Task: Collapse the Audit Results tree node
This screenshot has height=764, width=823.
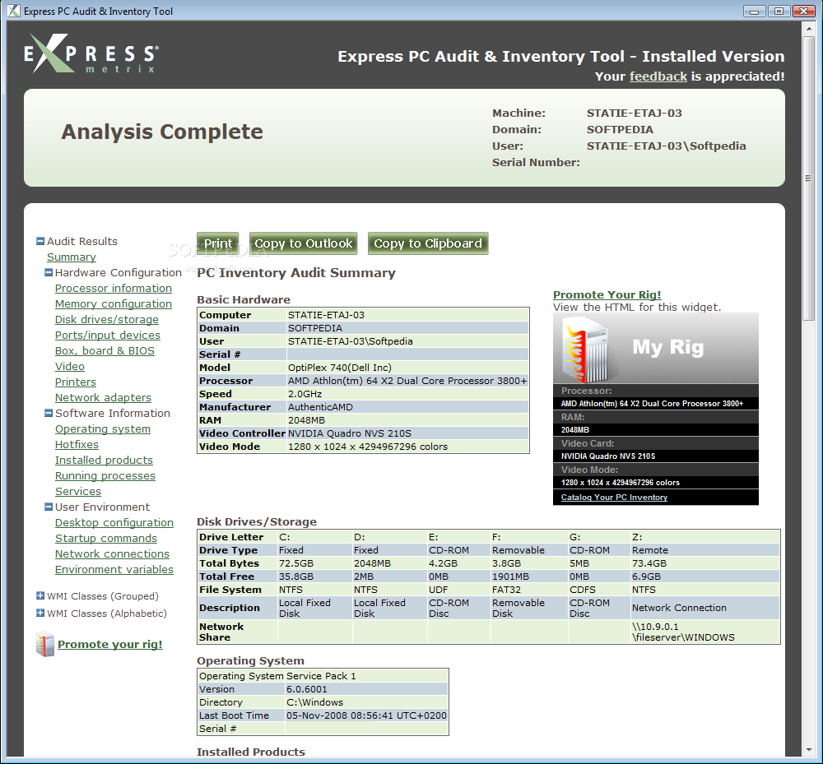Action: point(40,241)
